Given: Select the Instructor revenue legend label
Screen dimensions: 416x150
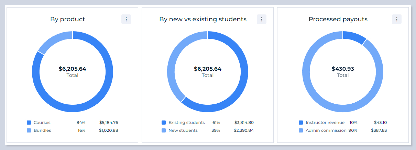Looking at the screenshot, I should 325,123.
